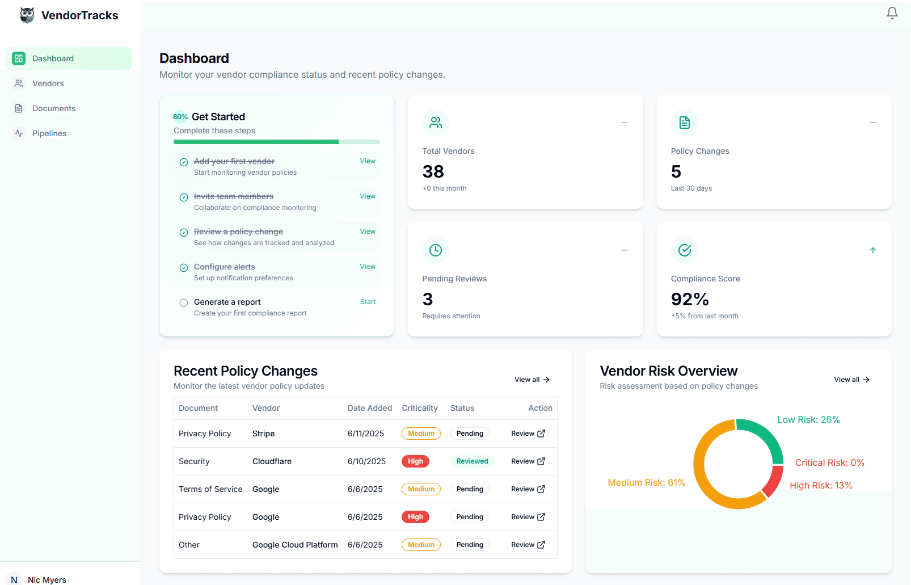Open external review icon for Stripe row
The height and width of the screenshot is (585, 911).
pos(541,434)
